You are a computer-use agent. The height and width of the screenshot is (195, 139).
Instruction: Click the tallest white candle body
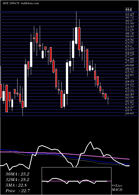click(x=26, y=86)
